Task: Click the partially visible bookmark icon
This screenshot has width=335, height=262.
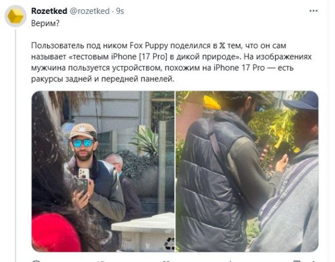Action: pos(297,261)
